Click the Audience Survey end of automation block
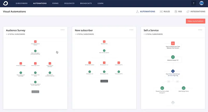The height and width of the screenshot is (112, 208). 35,92
